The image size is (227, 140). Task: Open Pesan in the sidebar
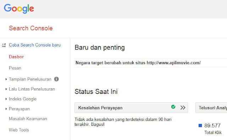(15, 68)
